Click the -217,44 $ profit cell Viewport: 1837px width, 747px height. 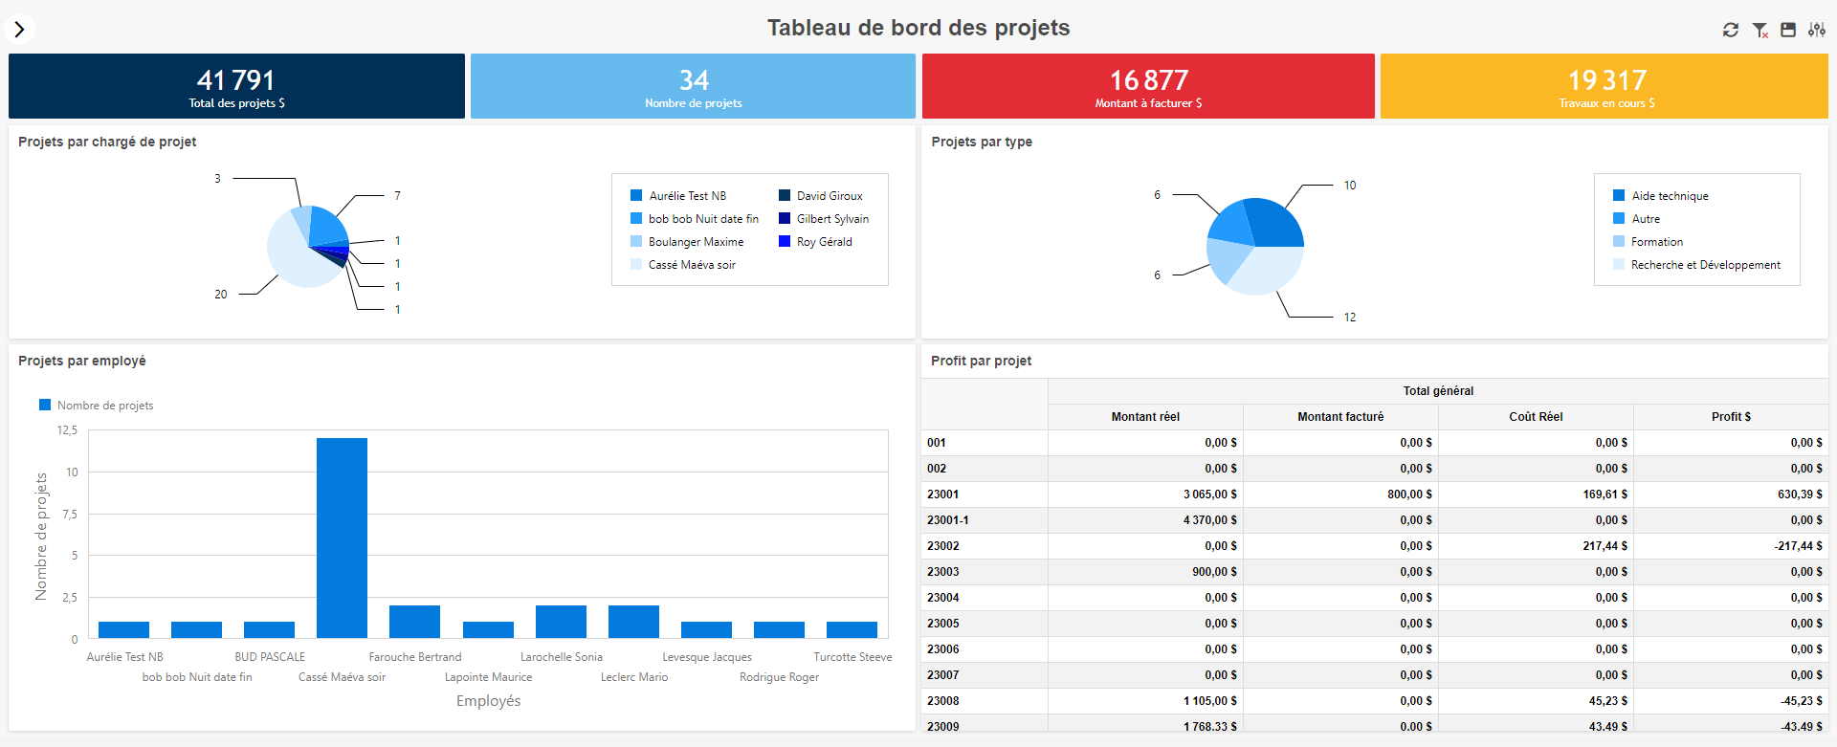(x=1731, y=546)
